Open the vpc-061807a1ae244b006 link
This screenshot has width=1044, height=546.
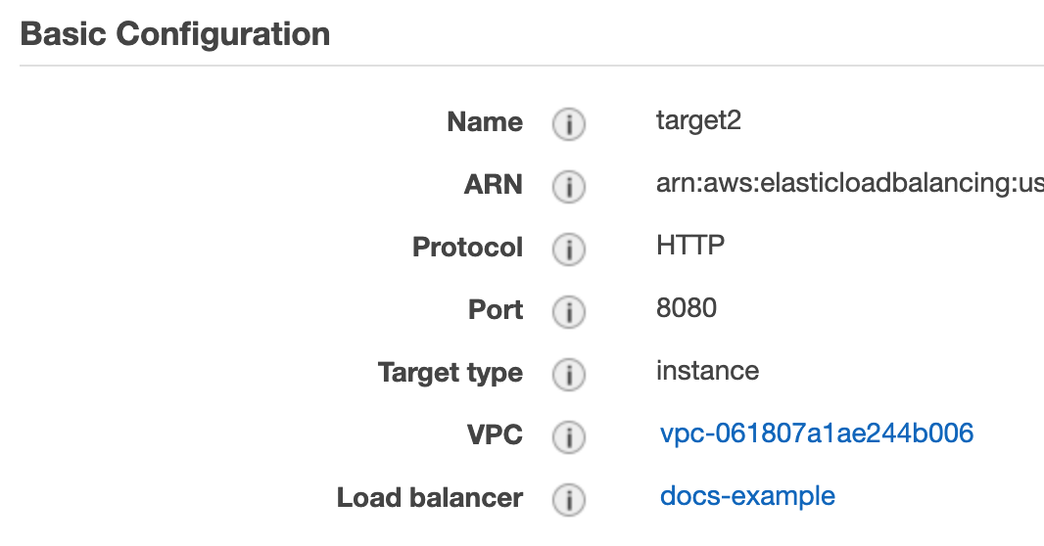click(x=816, y=433)
